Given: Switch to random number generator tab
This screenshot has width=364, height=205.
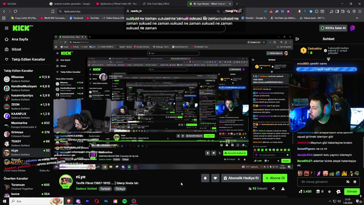Looking at the screenshot, I should pyautogui.click(x=70, y=4).
